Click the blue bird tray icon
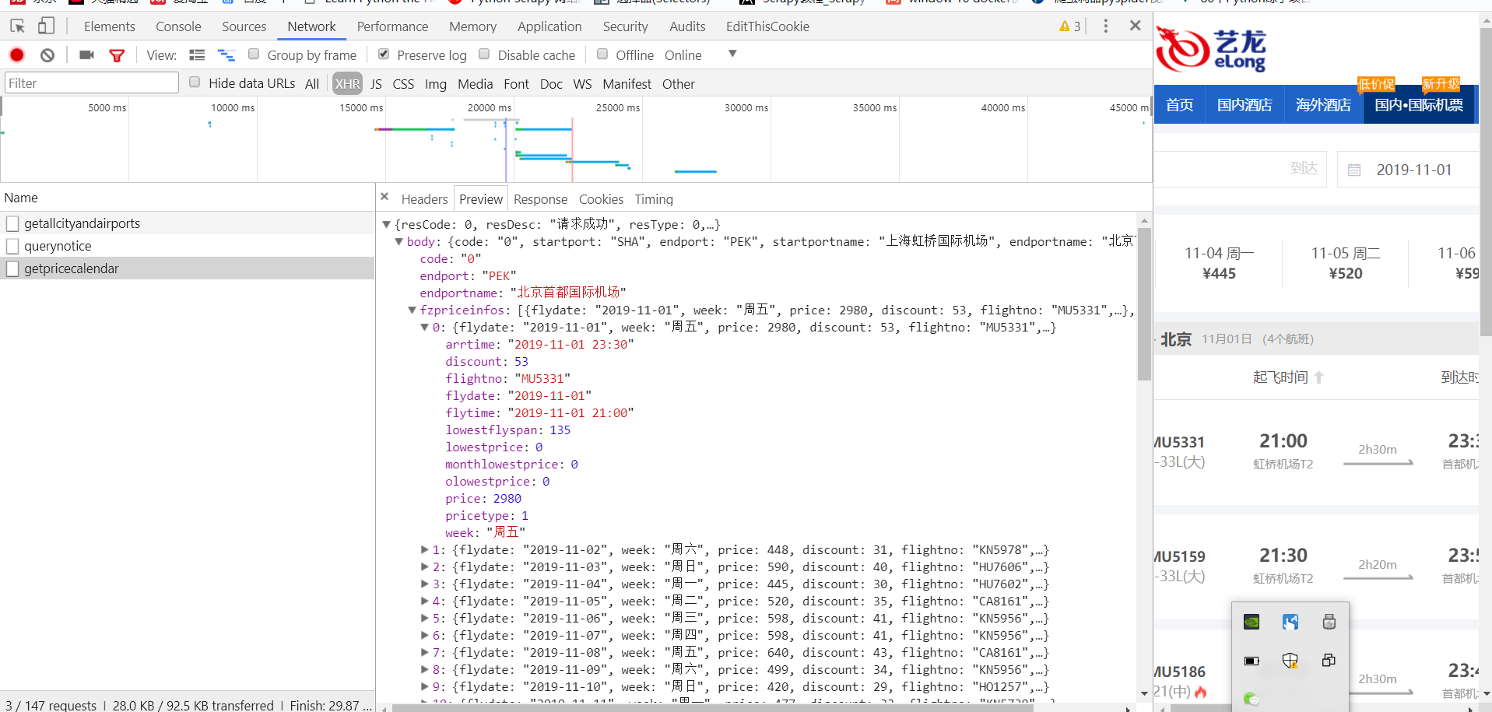Screen dimensions: 1492x712 [x=1290, y=621]
